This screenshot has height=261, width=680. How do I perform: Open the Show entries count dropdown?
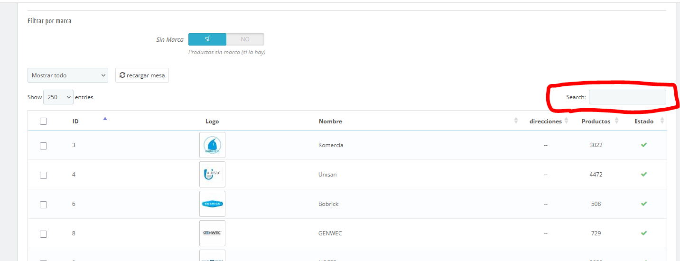58,97
